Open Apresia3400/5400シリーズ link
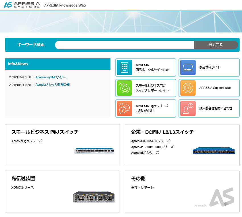This screenshot has width=242, height=217. pyautogui.click(x=151, y=141)
